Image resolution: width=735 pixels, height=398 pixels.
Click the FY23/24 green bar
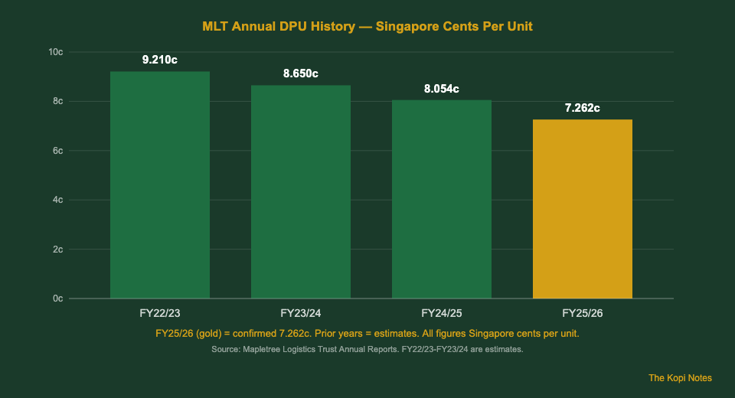(300, 192)
